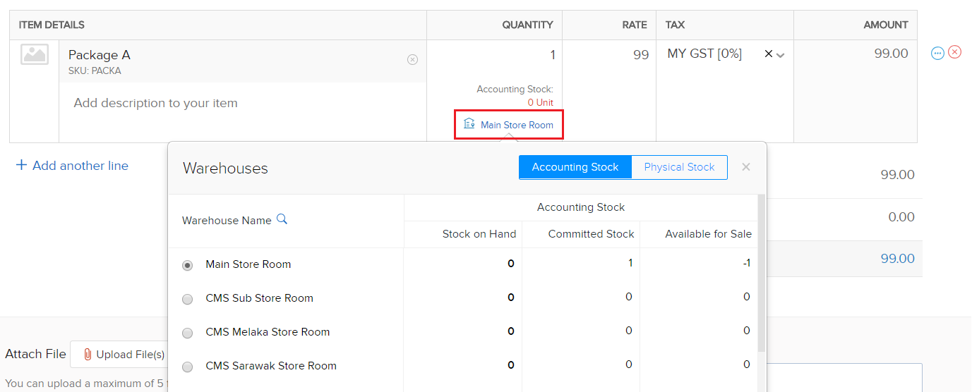972x392 pixels.
Task: Click the warehouse icon beside Main Store Room
Action: coord(469,124)
